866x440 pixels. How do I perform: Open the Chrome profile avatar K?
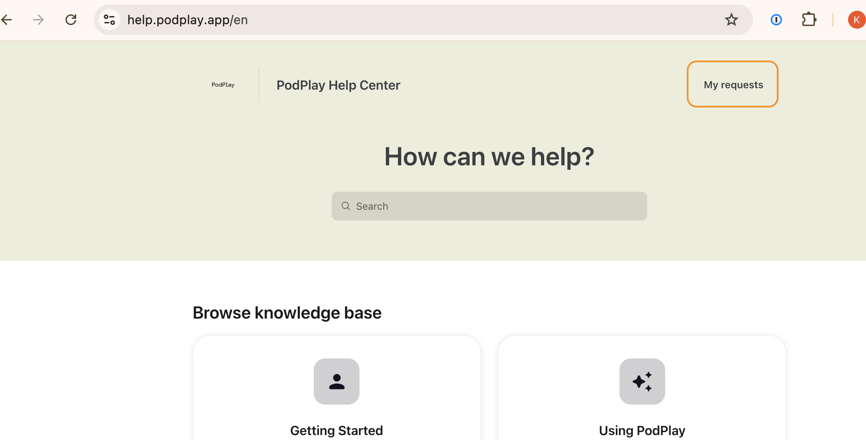pos(856,20)
